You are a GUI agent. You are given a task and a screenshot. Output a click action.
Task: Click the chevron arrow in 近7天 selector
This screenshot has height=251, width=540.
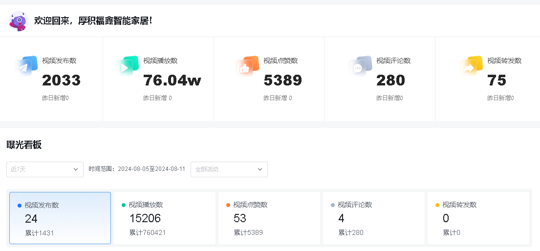pos(76,169)
